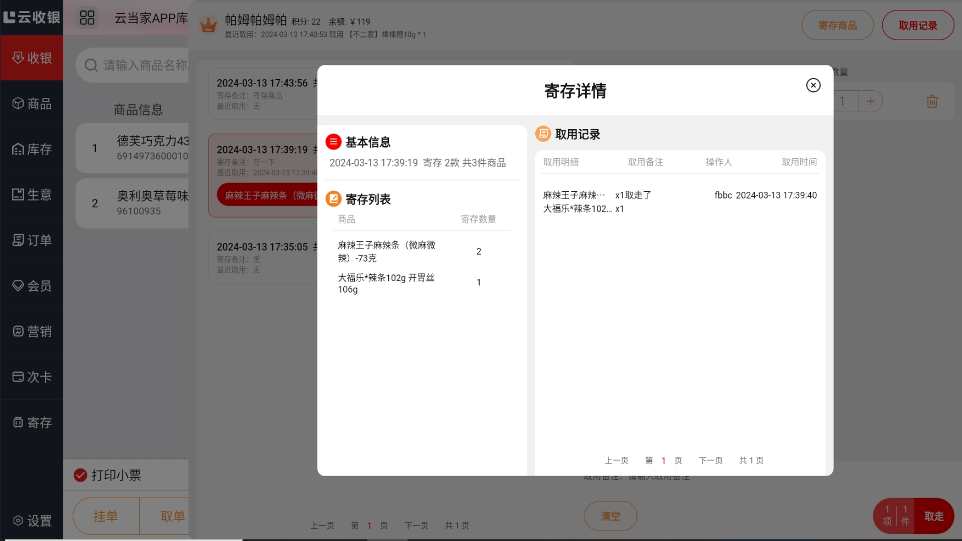Open 订单 orders in sidebar
The height and width of the screenshot is (541, 962).
click(x=32, y=240)
